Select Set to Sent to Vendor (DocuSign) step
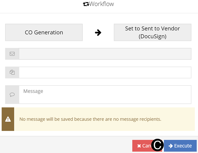The image size is (198, 153). coord(152,32)
